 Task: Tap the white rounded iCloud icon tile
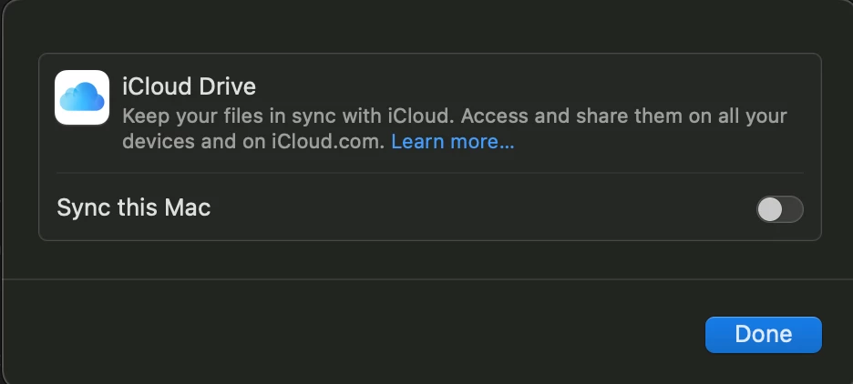coord(82,97)
